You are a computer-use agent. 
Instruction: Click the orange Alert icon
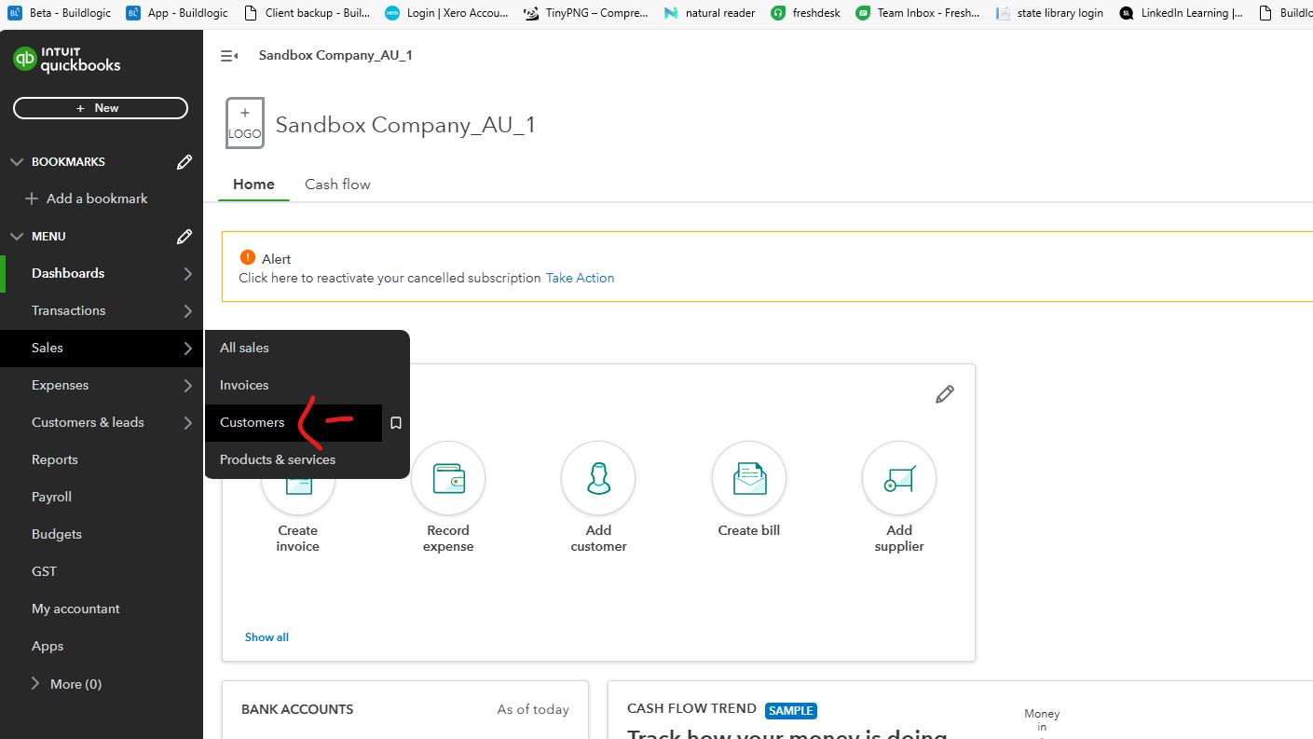pos(248,258)
